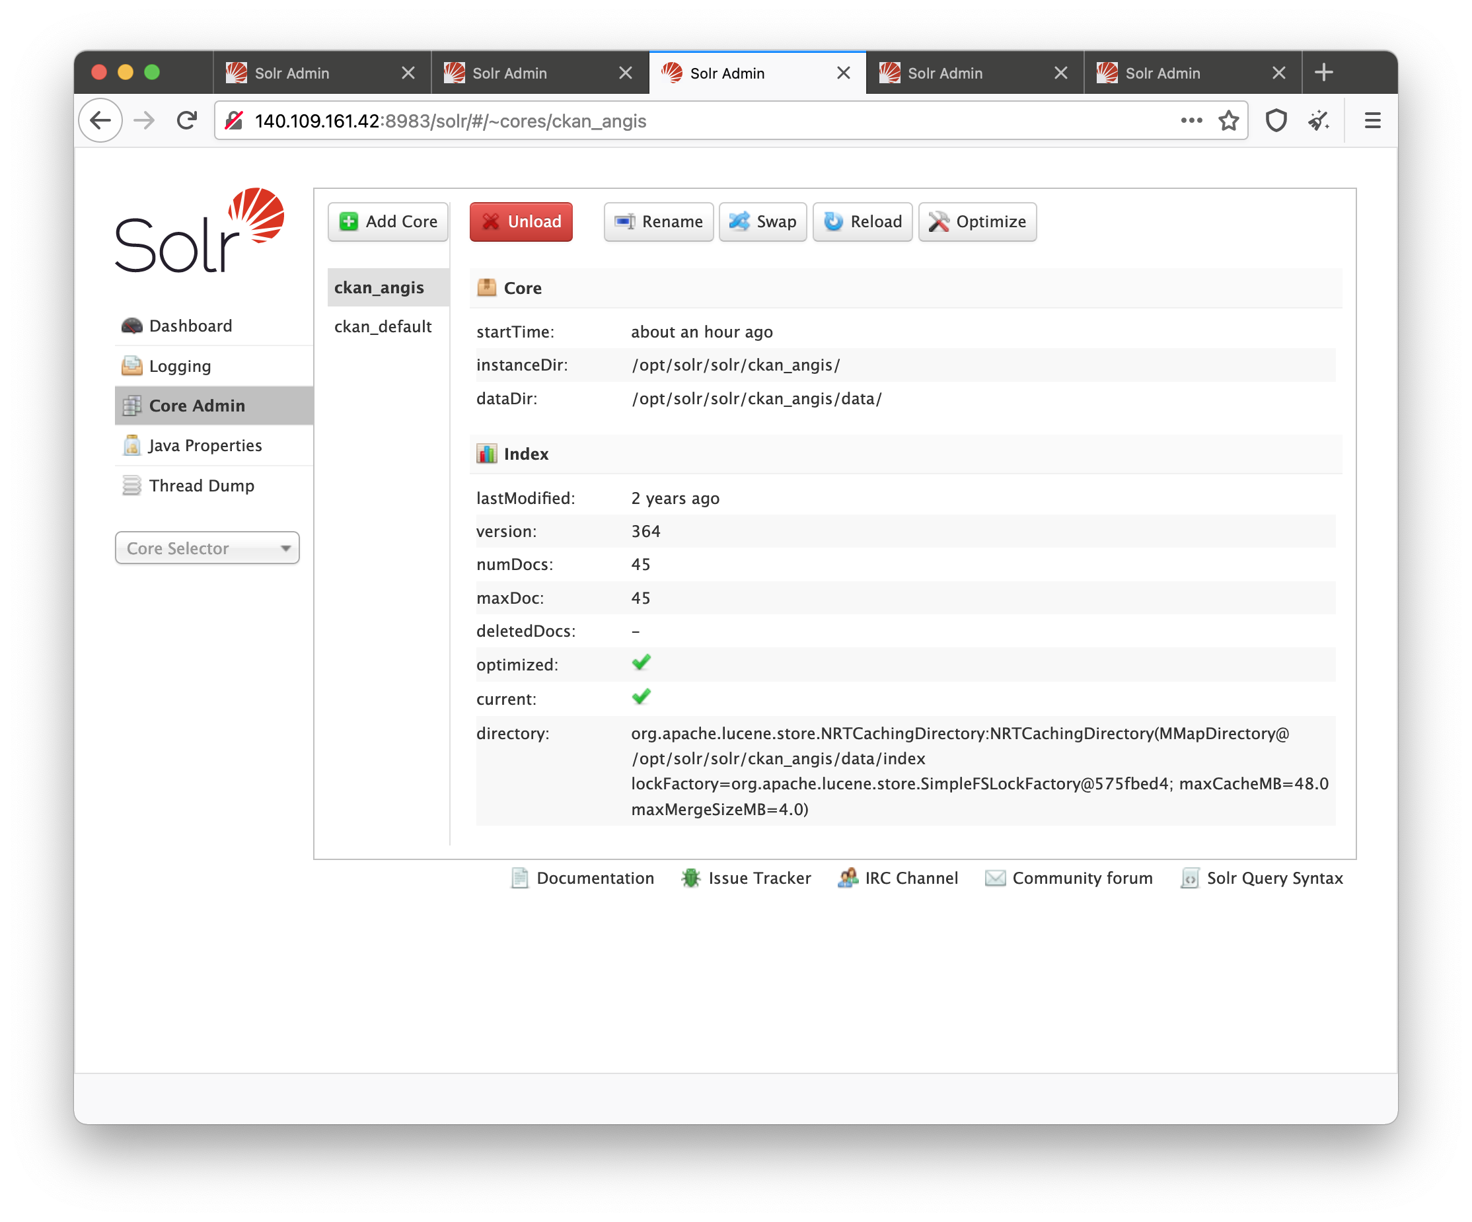
Task: Open the Documentation link
Action: tap(582, 878)
